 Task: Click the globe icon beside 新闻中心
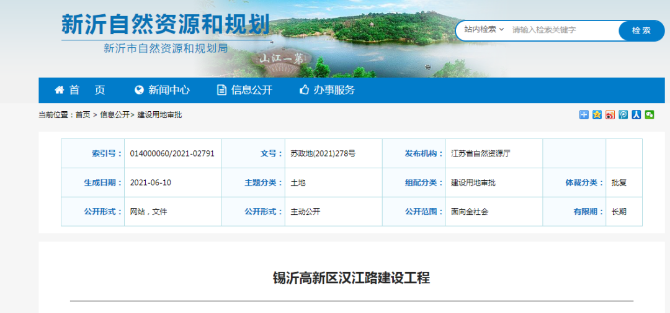pos(139,90)
